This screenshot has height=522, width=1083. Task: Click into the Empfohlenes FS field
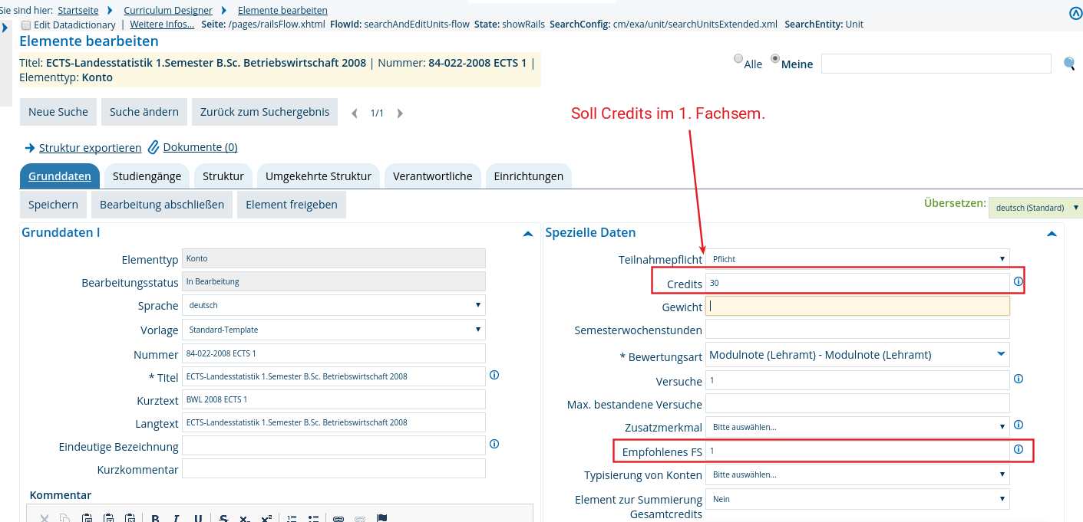tap(857, 451)
